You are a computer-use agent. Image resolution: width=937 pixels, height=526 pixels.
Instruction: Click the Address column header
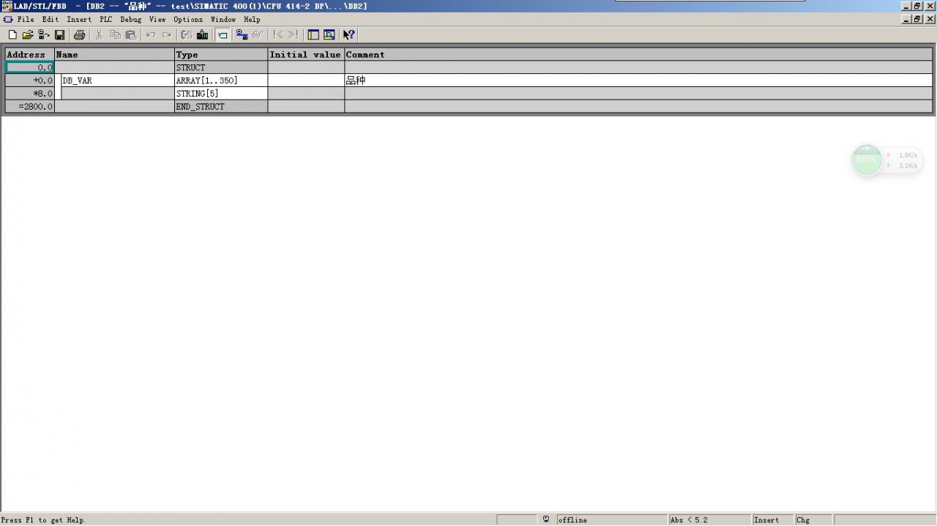click(x=30, y=55)
